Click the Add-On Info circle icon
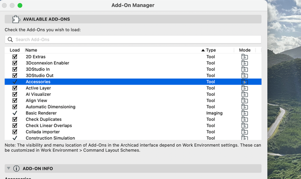The height and width of the screenshot is (179, 301). (x=16, y=169)
